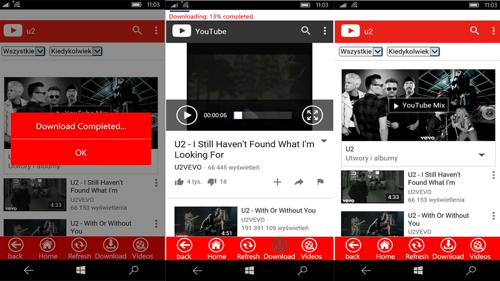The image size is (500, 281).
Task: Tap the Refresh icon in left phone toolbar
Action: click(x=79, y=245)
